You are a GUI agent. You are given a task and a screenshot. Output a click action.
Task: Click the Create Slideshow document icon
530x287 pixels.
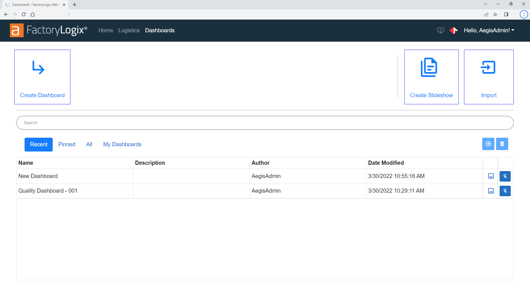pyautogui.click(x=429, y=67)
